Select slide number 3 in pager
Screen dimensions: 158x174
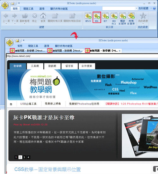pyautogui.click(x=24, y=157)
